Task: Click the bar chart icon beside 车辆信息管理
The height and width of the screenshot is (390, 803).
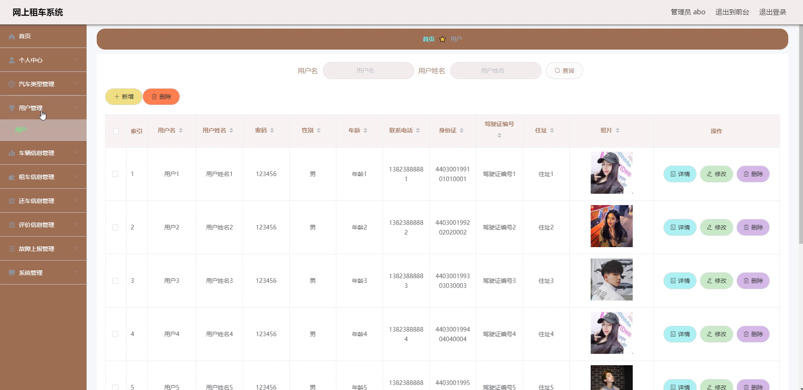Action: [12, 153]
